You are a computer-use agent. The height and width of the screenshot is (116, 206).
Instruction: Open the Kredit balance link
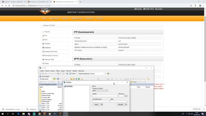[x=149, y=9]
